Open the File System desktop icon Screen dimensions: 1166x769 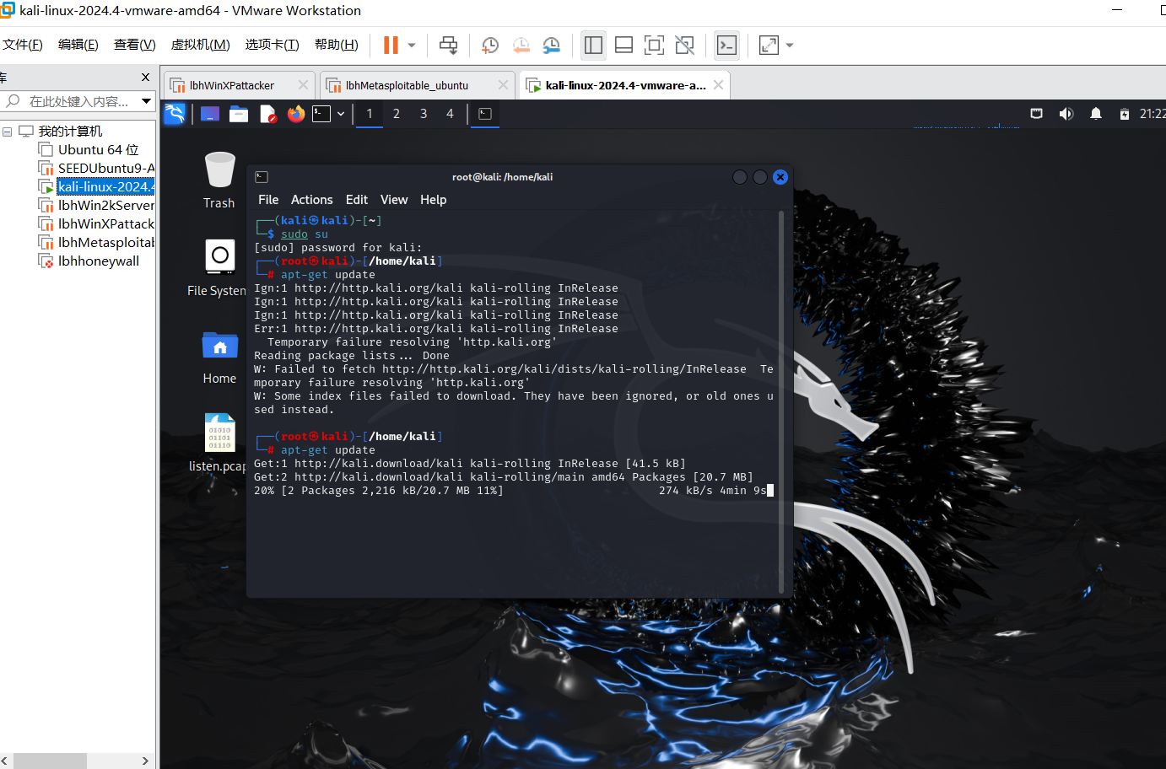point(217,267)
